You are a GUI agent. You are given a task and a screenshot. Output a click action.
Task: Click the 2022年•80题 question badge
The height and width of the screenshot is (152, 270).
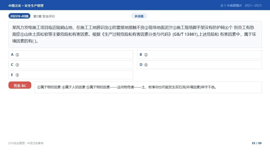coord(19,16)
